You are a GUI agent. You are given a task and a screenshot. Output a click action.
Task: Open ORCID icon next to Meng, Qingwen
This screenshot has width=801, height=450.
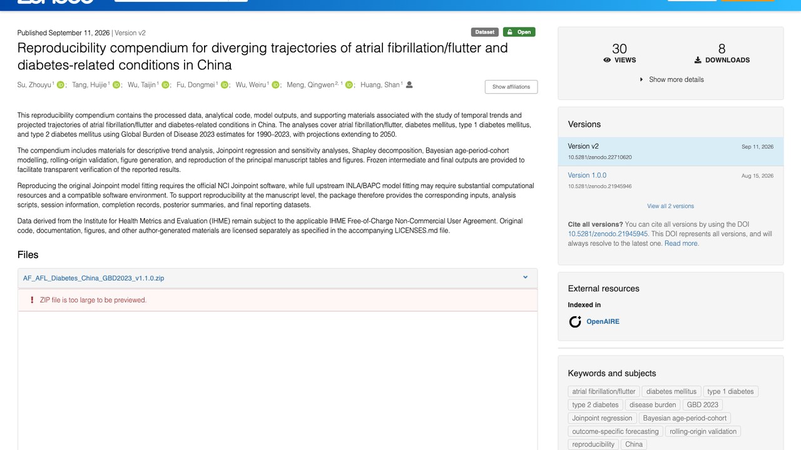(349, 85)
